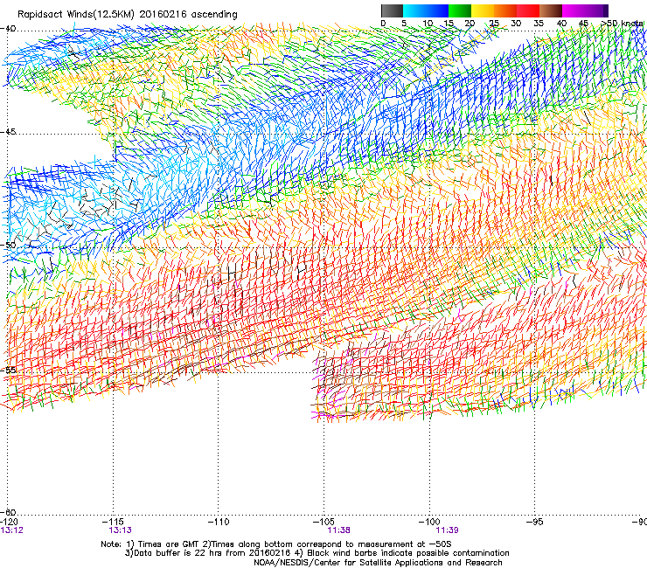Click the blue 10-15 knots legend swatch
Screen dimensions: 647x568
coord(437,10)
